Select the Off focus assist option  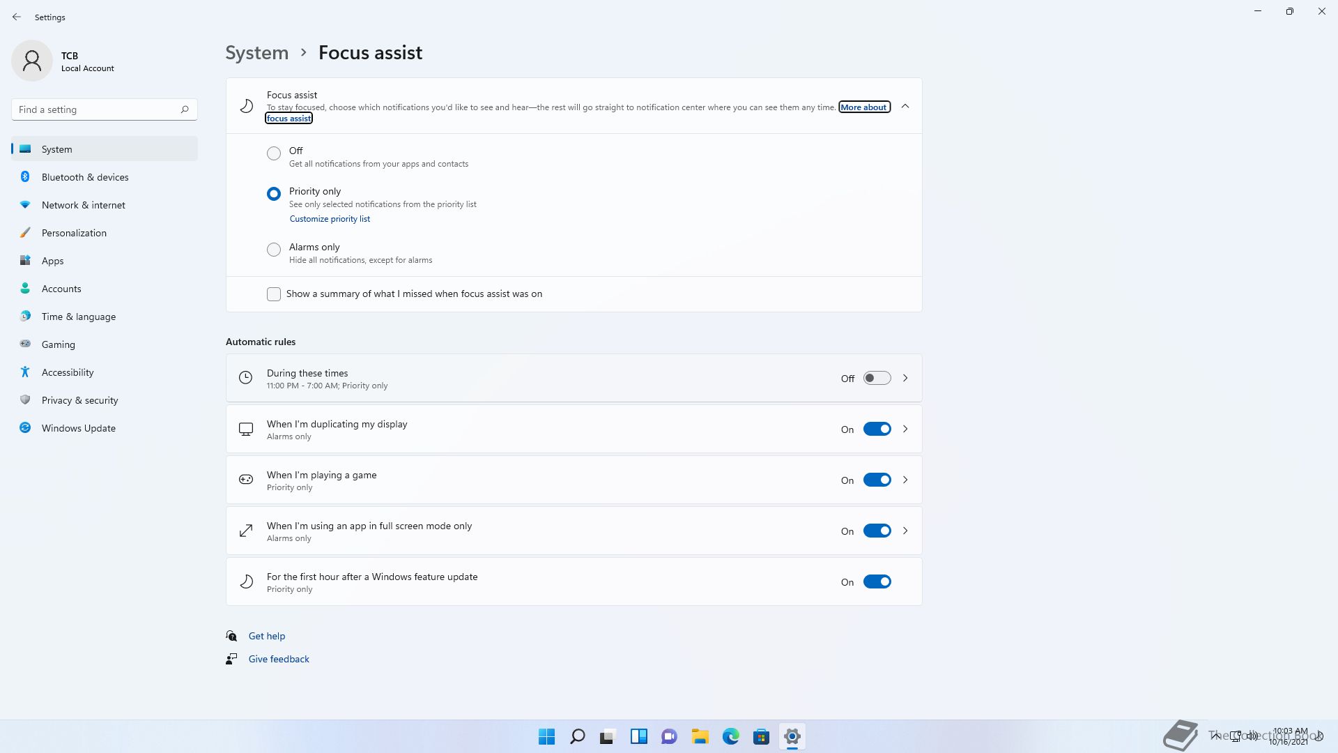274,153
